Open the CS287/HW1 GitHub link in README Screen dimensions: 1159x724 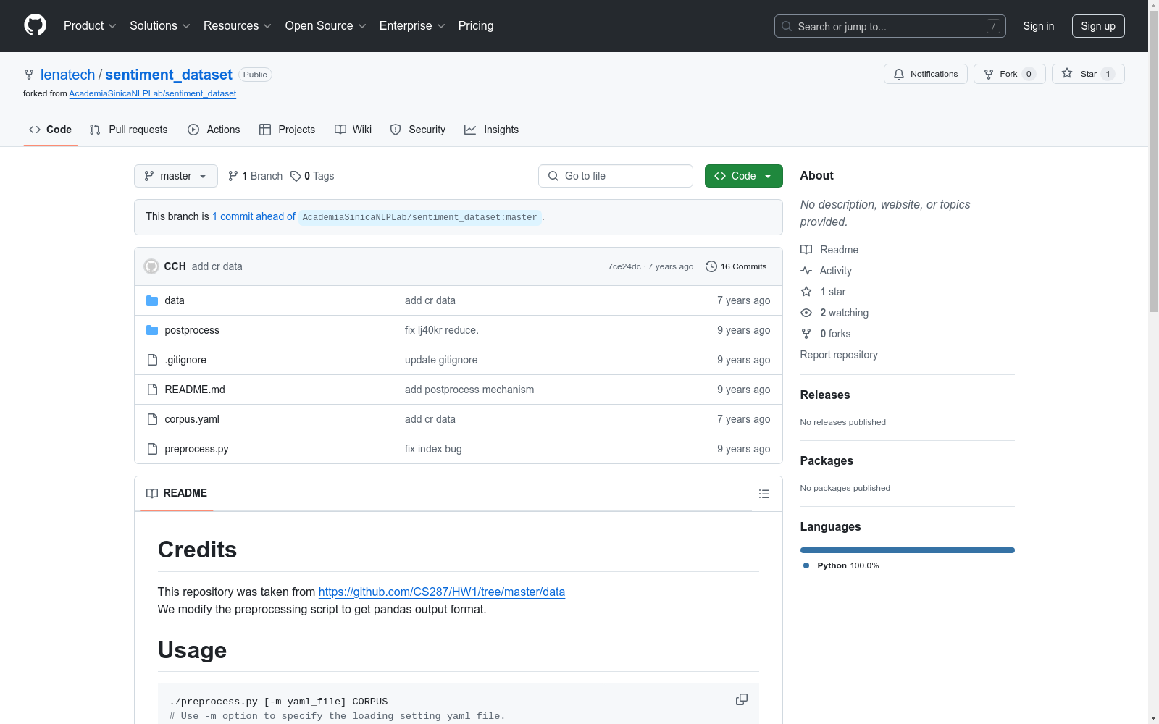click(x=442, y=592)
